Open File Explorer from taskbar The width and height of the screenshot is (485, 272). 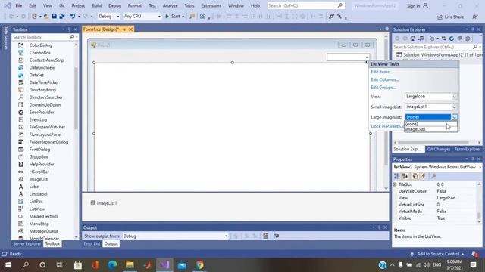[130, 265]
